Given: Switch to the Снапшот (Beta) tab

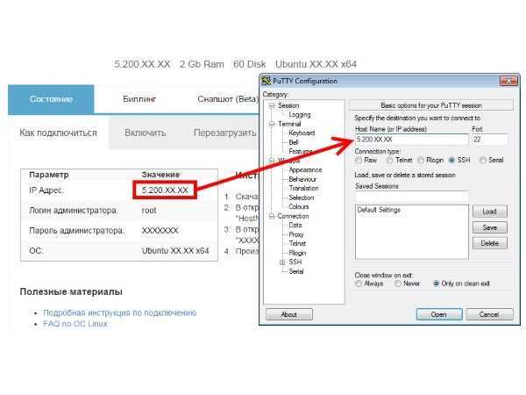Looking at the screenshot, I should click(228, 99).
